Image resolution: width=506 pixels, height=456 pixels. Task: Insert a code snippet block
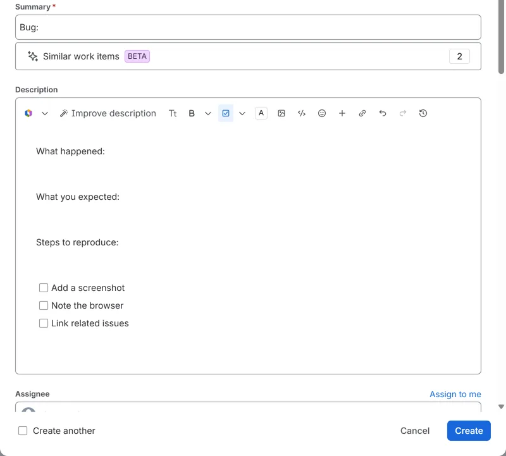[x=302, y=113]
